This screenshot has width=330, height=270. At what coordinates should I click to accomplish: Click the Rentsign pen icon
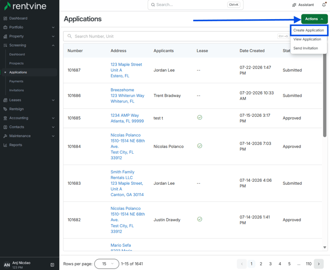tap(5, 109)
